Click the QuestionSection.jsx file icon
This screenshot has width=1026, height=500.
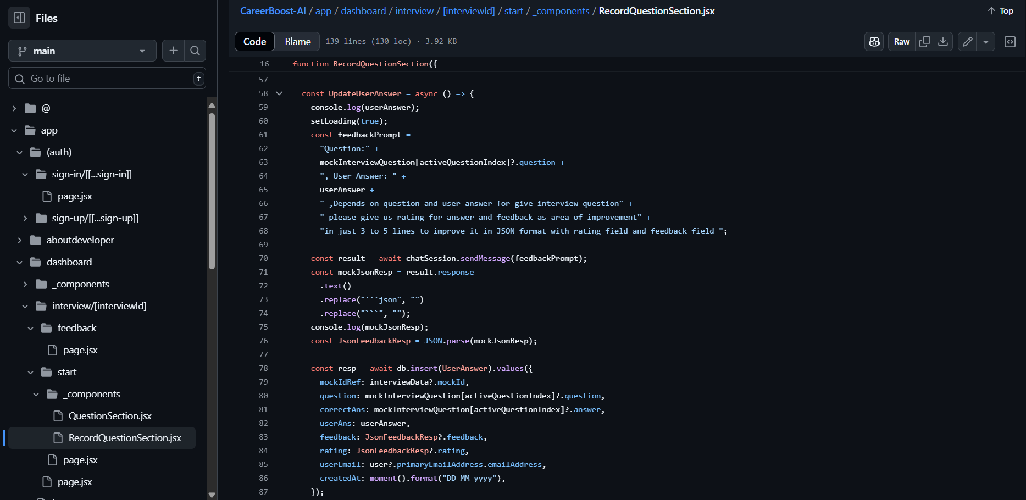pyautogui.click(x=58, y=416)
